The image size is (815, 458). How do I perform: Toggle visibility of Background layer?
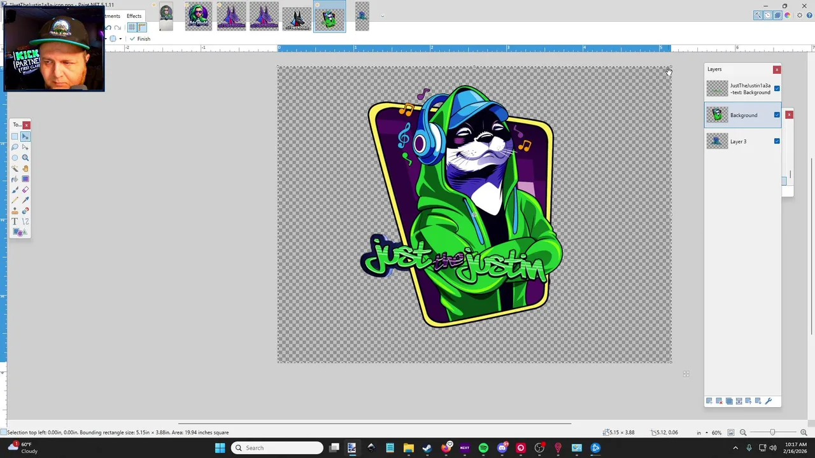(777, 115)
